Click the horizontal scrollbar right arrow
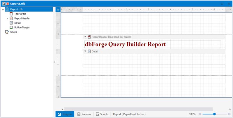 230,109
